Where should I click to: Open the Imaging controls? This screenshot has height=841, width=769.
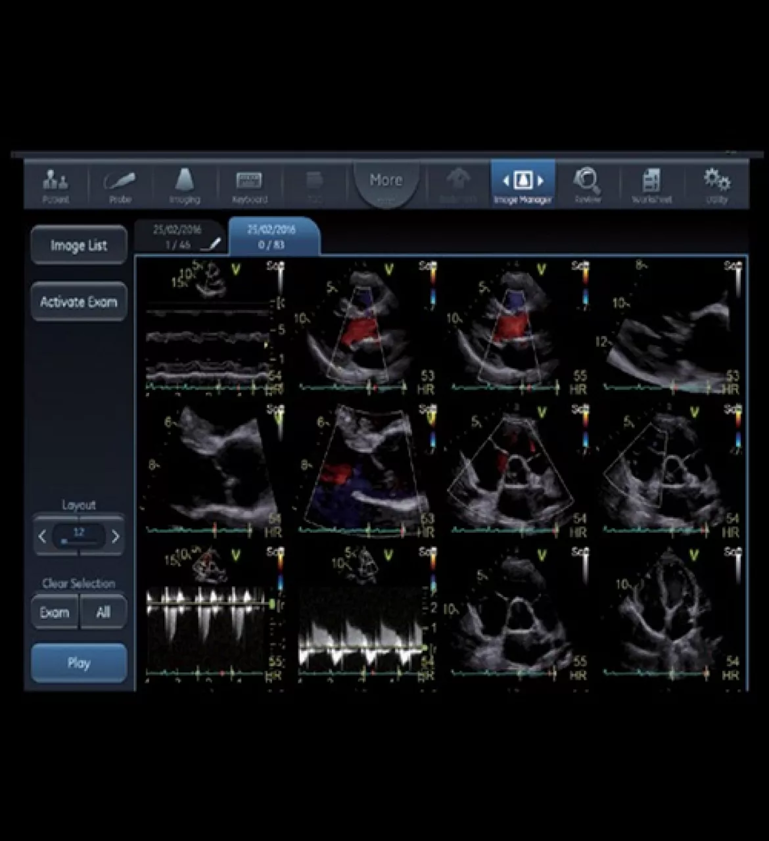pyautogui.click(x=185, y=185)
